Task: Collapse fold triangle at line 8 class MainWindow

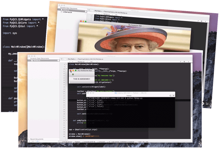Action: (66, 64)
